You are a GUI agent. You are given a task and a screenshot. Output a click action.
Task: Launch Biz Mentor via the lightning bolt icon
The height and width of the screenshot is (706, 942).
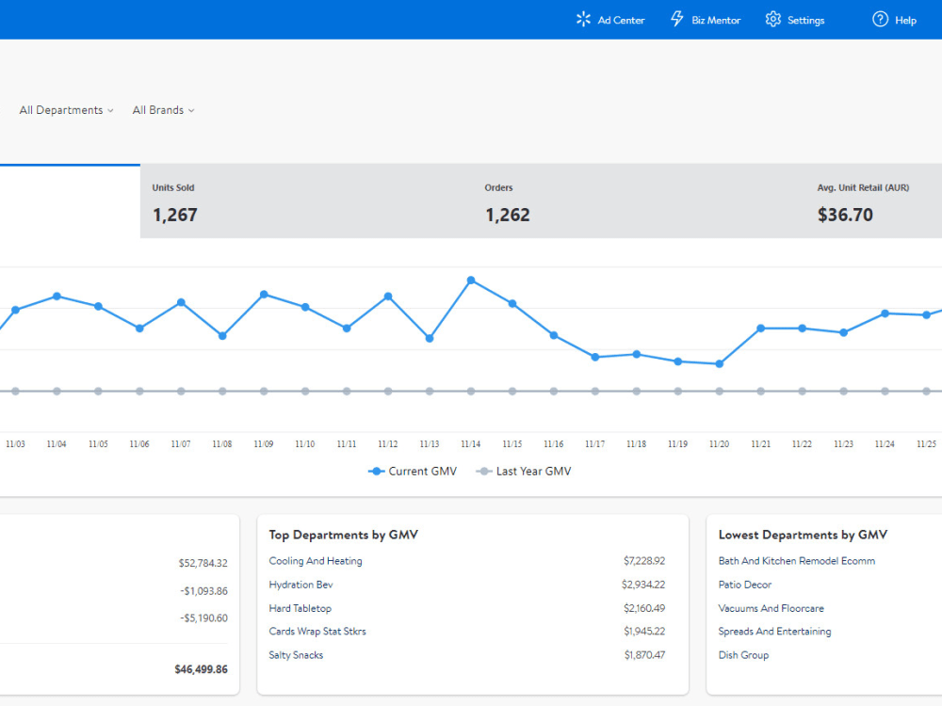676,19
